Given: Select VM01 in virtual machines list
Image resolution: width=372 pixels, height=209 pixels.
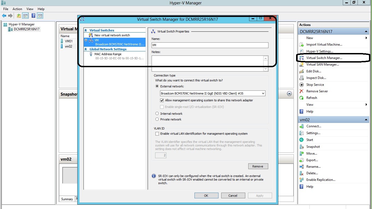Looking at the screenshot, I should [x=69, y=41].
